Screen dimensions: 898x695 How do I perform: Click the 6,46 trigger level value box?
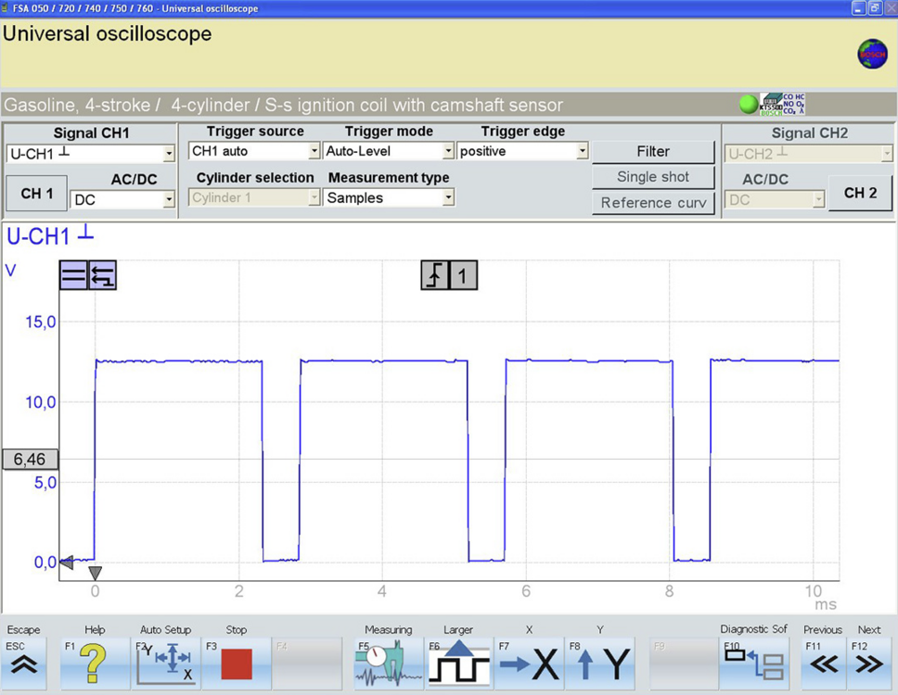pos(30,460)
